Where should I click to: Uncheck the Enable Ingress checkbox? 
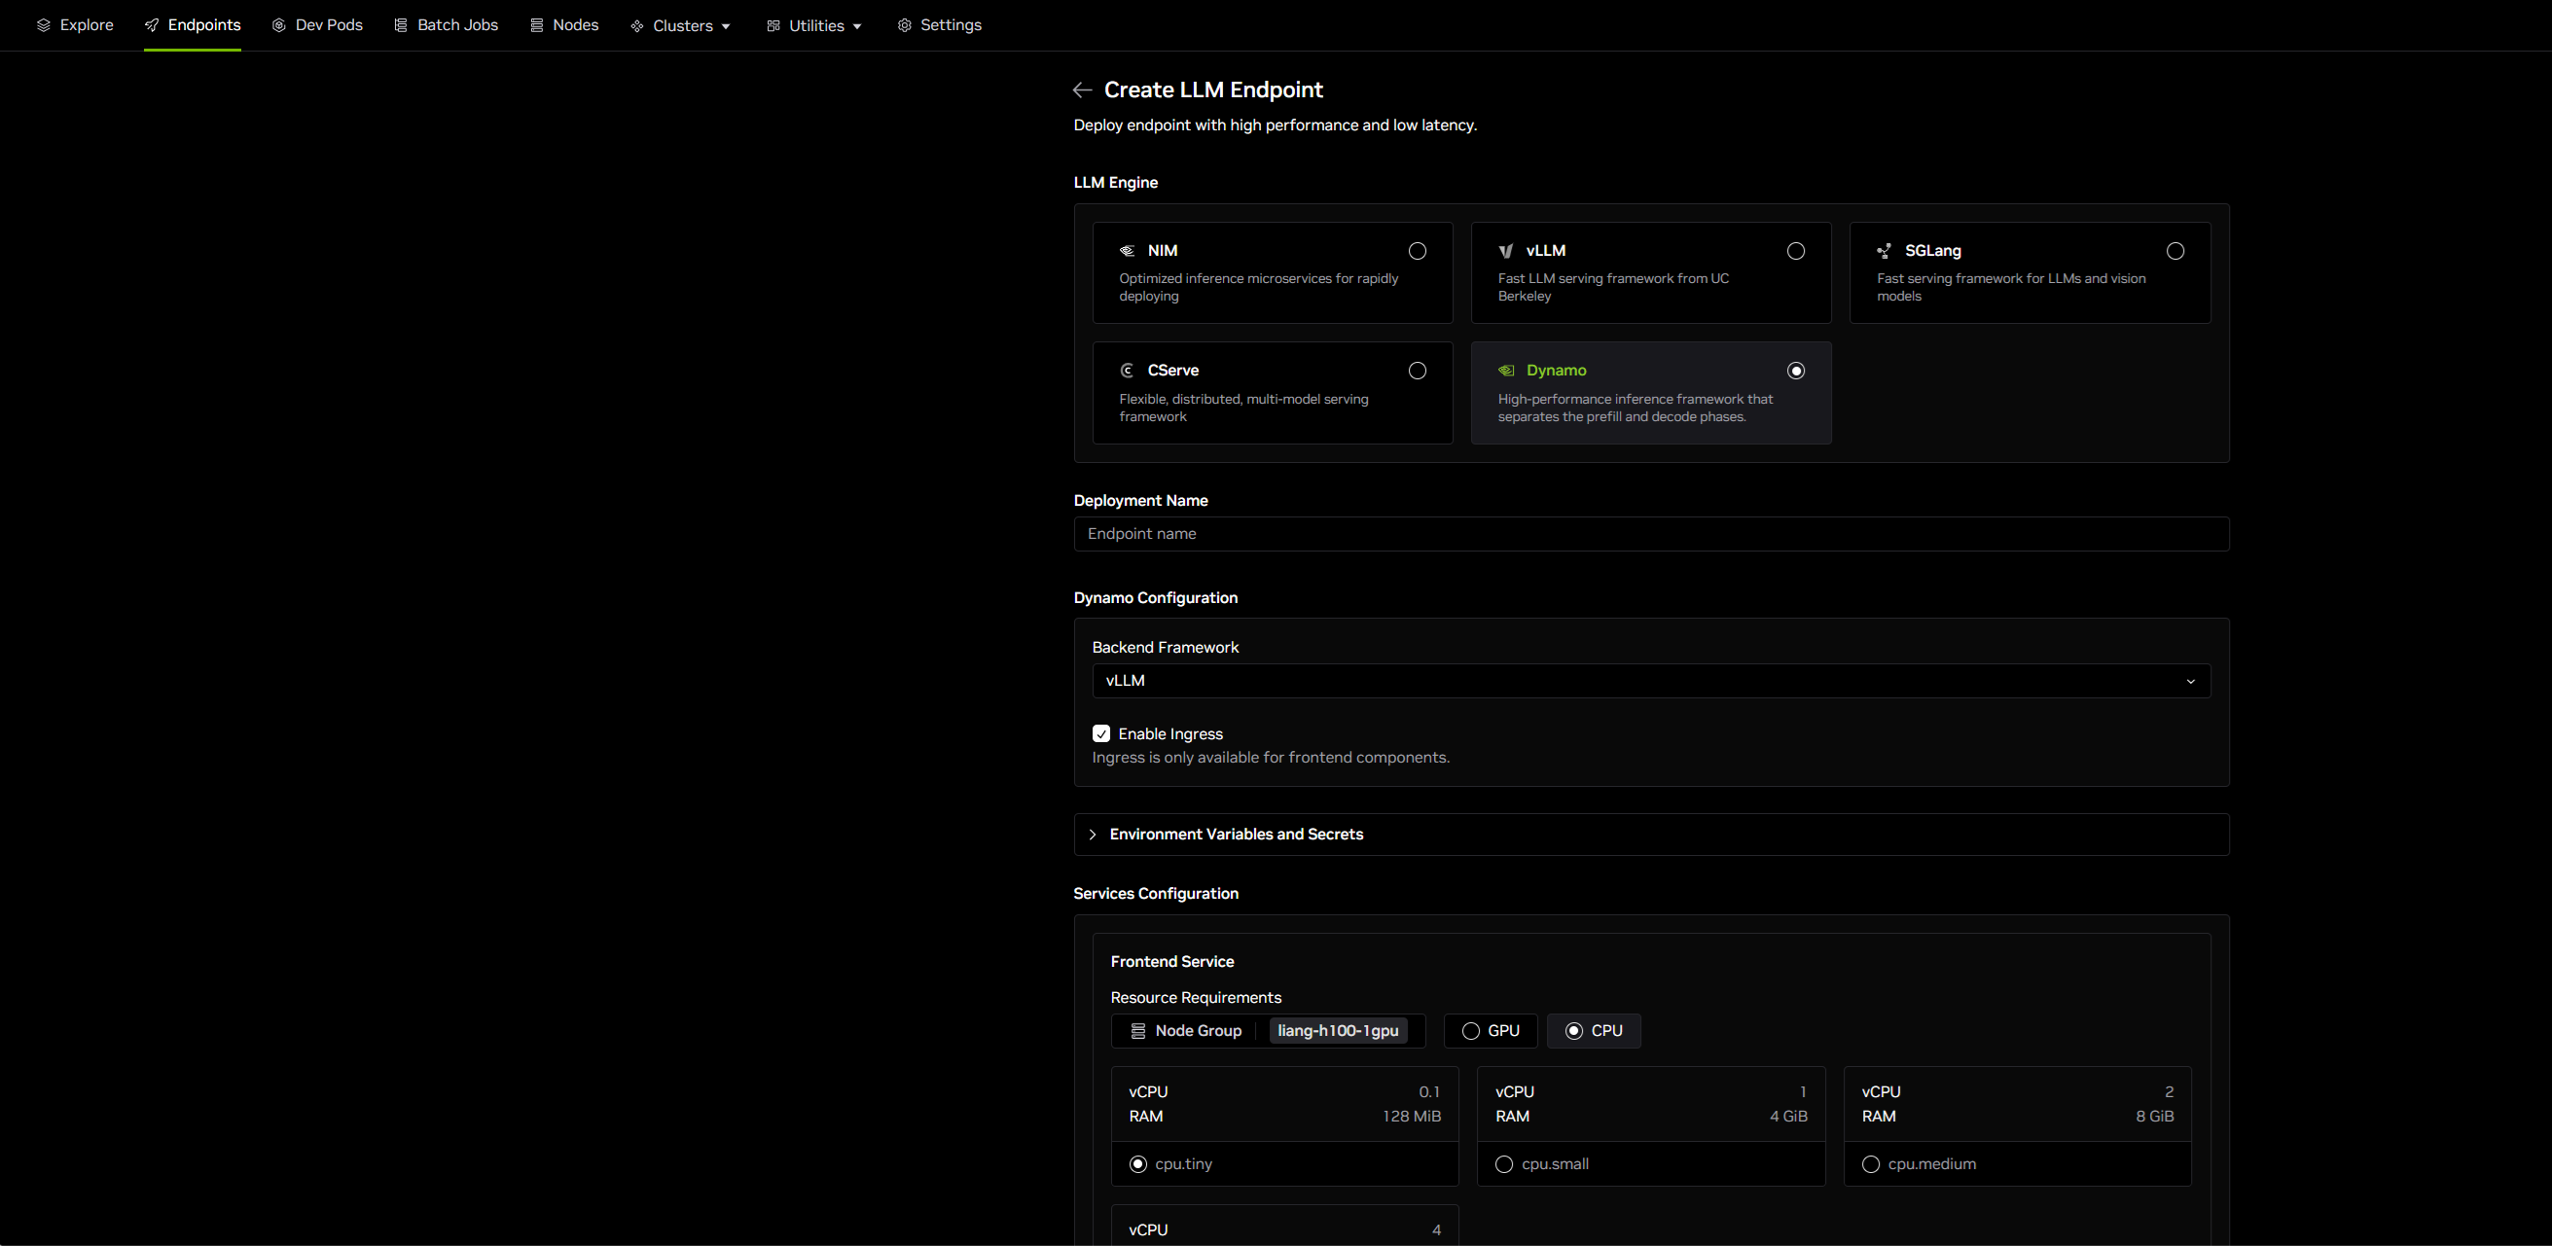click(1100, 734)
